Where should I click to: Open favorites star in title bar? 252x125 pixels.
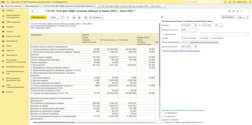pyautogui.click(x=234, y=2)
